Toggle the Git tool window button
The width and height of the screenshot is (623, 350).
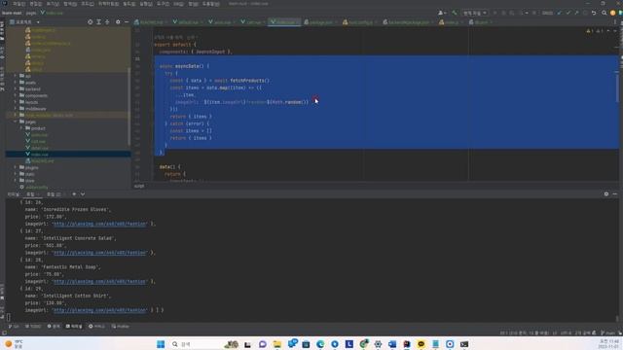click(14, 327)
